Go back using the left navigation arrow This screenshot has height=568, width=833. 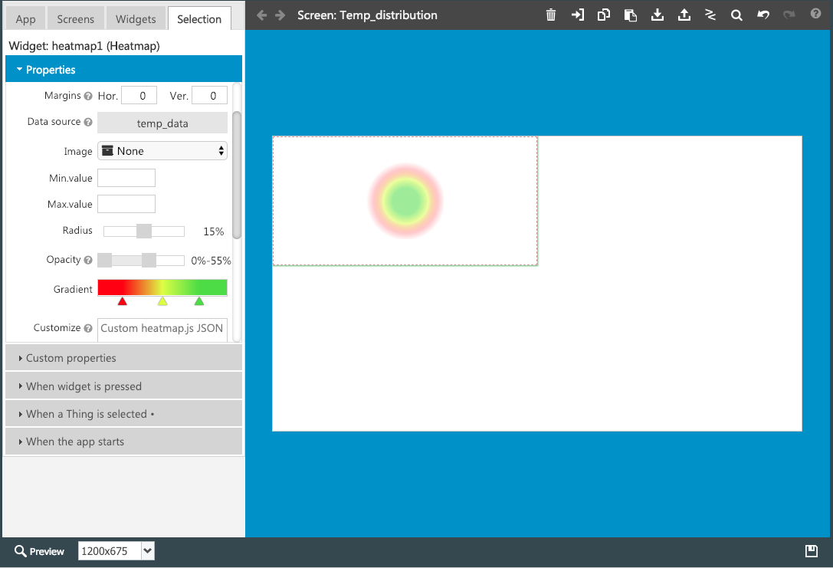[x=261, y=14]
